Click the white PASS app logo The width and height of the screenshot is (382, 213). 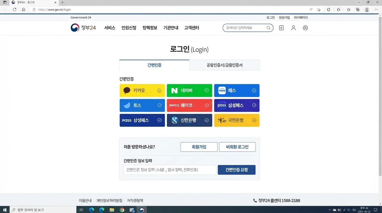pyautogui.click(x=222, y=90)
